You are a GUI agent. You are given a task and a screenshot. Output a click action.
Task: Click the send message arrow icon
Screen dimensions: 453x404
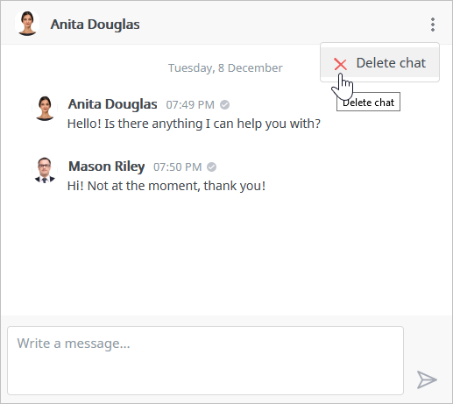point(427,379)
